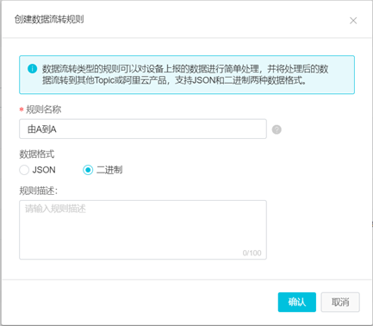The image size is (373, 326).
Task: Select the JSON data format radio button
Action: (24, 170)
